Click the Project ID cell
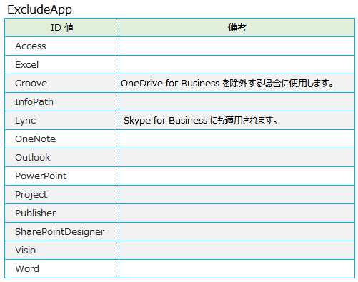Image resolution: width=358 pixels, height=282 pixels. coord(62,195)
